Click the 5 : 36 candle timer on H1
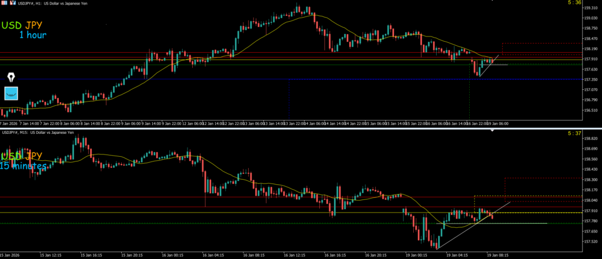Screen dimensions: 602x259 pyautogui.click(x=574, y=3)
